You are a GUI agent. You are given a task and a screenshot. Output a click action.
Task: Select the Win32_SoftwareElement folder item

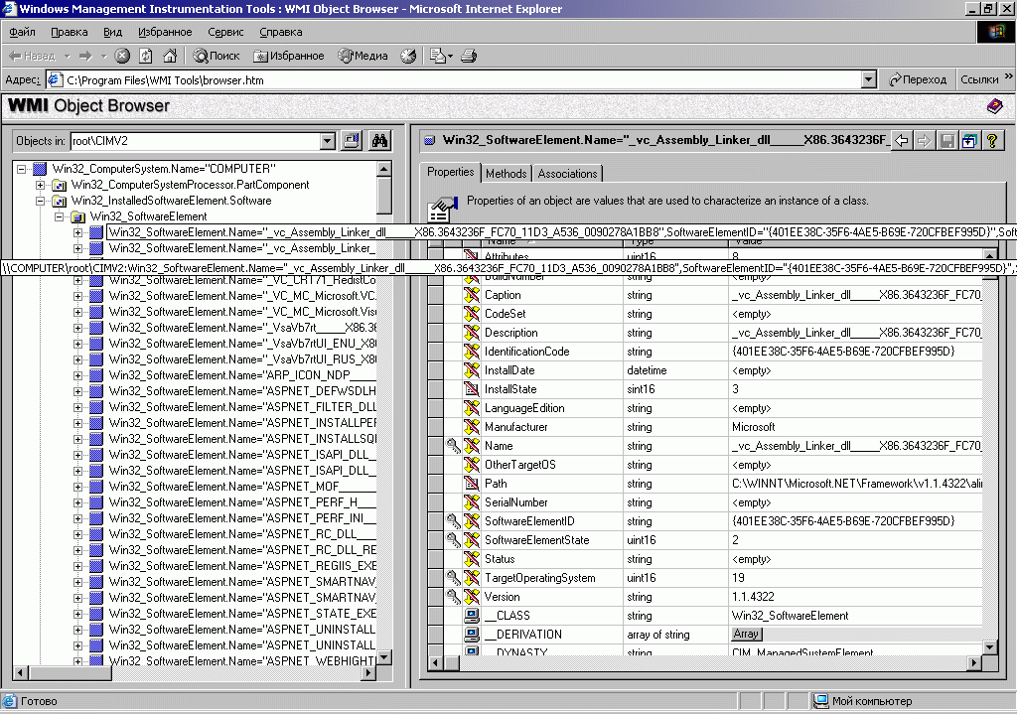[x=149, y=216]
